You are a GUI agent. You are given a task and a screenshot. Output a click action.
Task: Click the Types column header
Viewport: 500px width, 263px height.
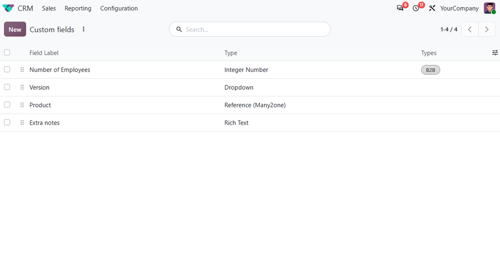point(429,53)
